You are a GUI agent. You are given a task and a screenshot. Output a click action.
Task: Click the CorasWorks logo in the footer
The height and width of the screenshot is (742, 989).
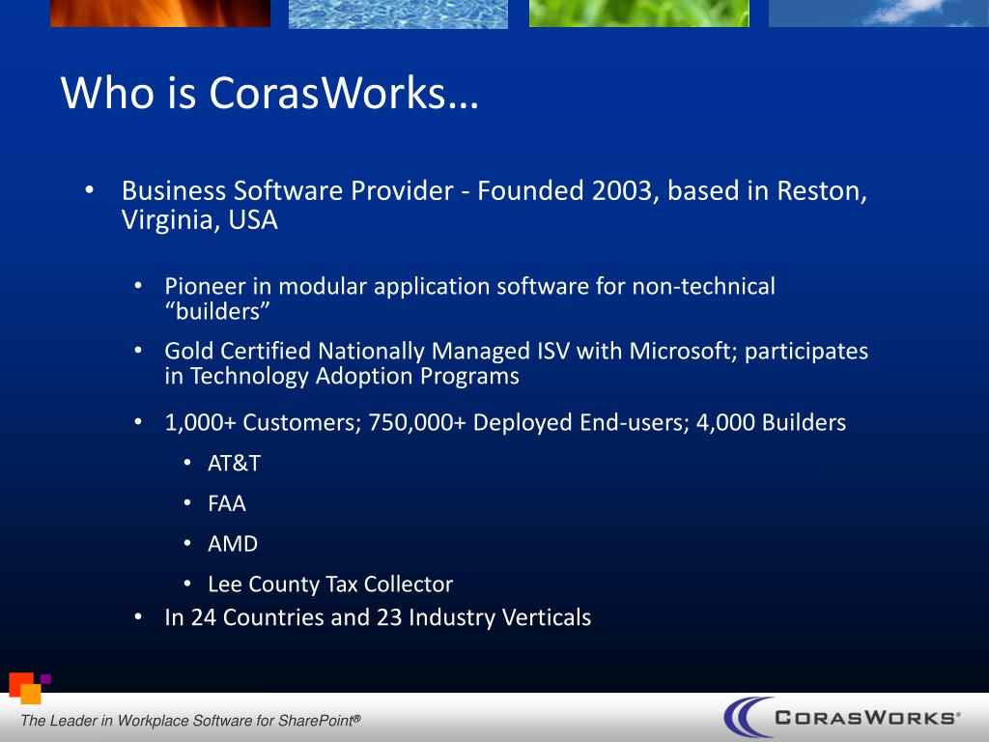pos(842,718)
